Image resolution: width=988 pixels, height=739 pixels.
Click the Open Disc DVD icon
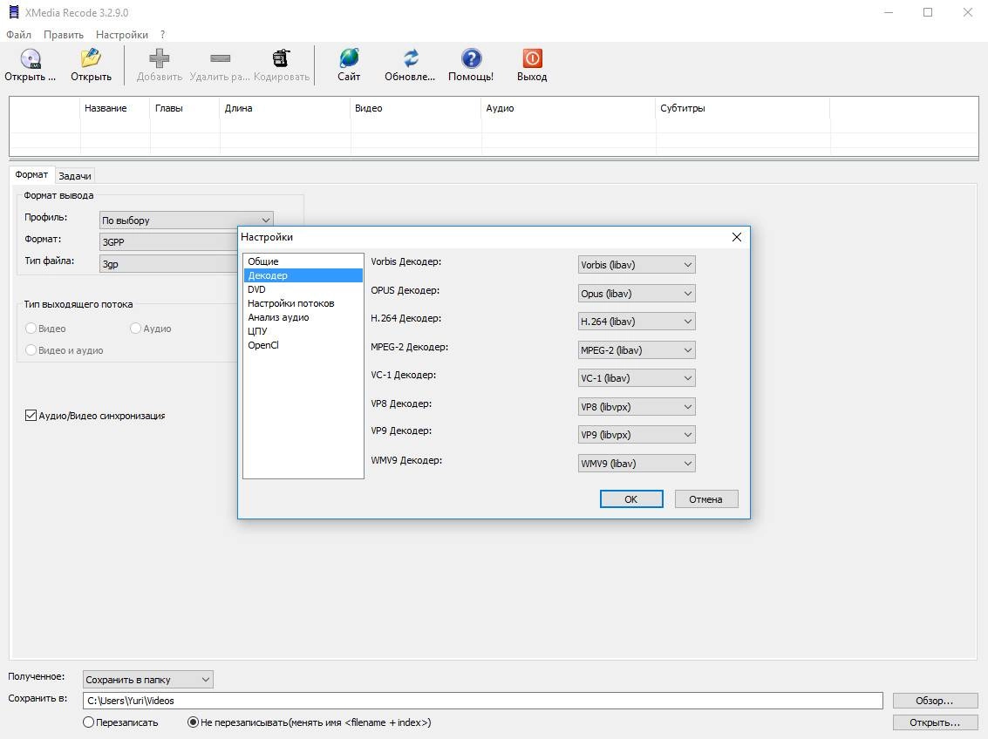coord(31,59)
